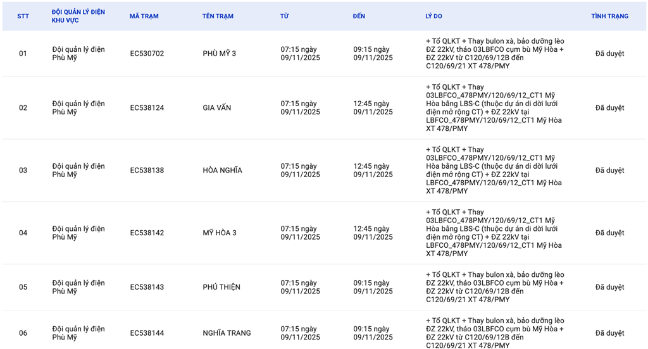The image size is (648, 349).
Task: Select station code EC538124
Action: (x=147, y=108)
